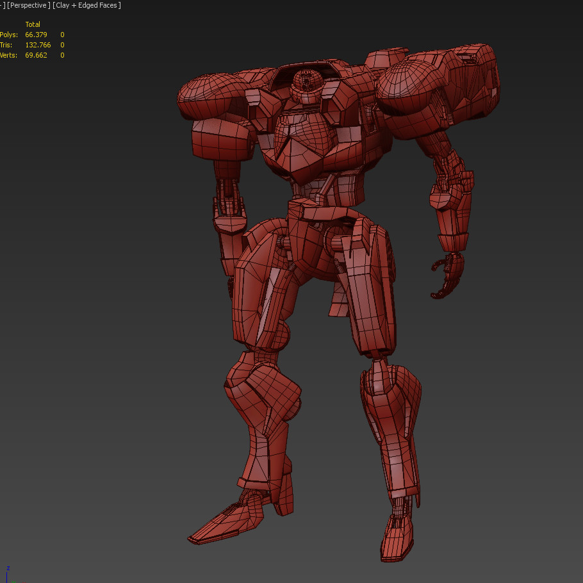Click the Verts: statistics label
583x583 pixels.
click(8, 55)
